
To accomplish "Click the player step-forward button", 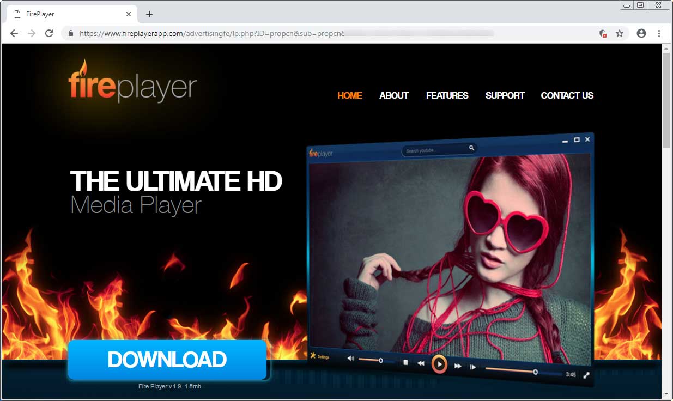I will point(472,367).
